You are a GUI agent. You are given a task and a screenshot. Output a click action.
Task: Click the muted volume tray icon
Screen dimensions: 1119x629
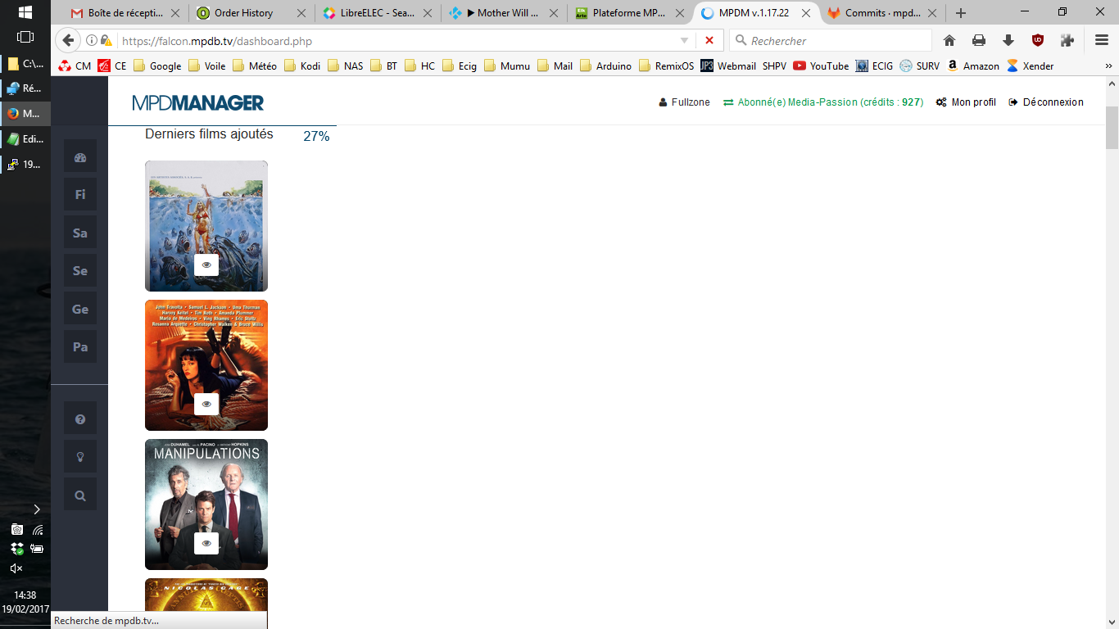[16, 568]
